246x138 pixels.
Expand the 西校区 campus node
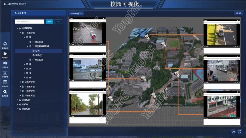[17, 104]
